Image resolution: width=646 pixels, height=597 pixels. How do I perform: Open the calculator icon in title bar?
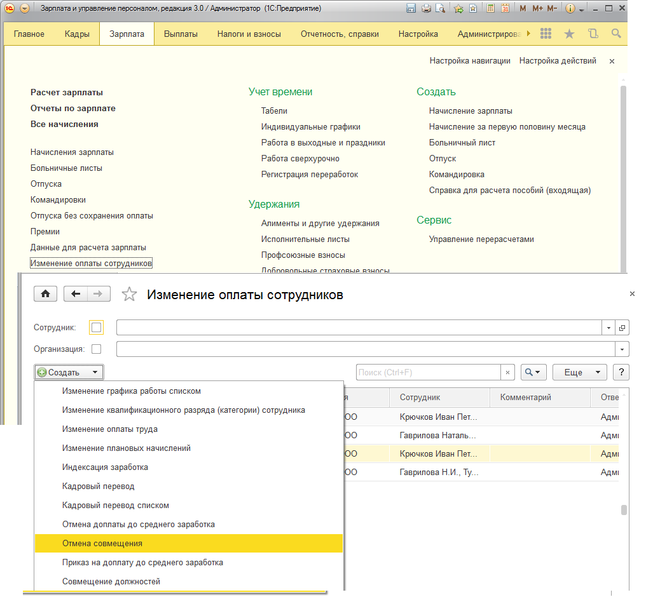(490, 9)
